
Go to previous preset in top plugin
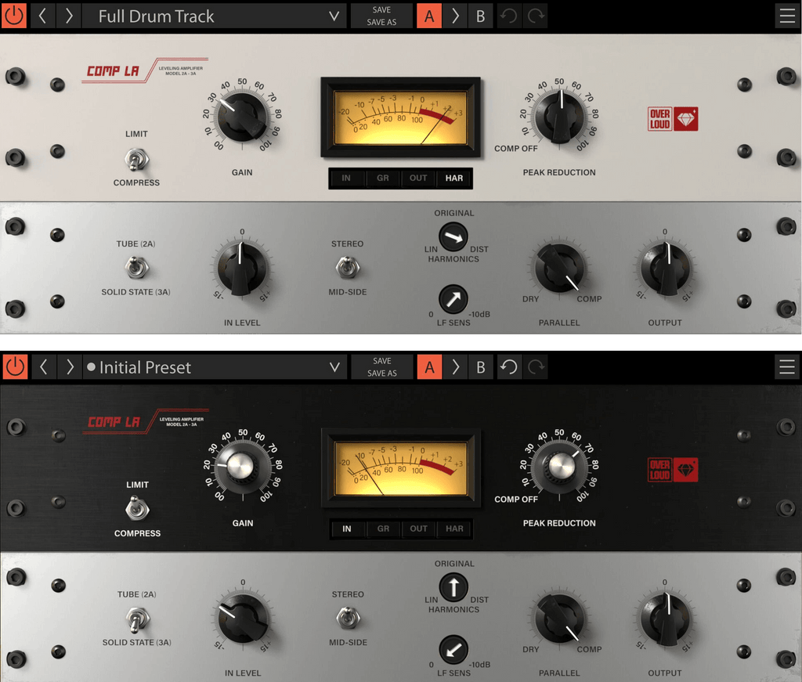(x=43, y=16)
